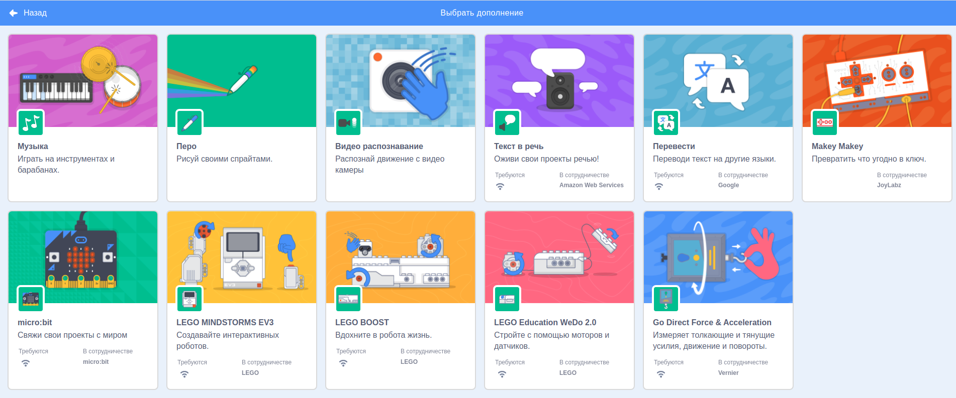Click the LEGO label on WeDo 2.0 card
Screen dimensions: 956x398
568,373
